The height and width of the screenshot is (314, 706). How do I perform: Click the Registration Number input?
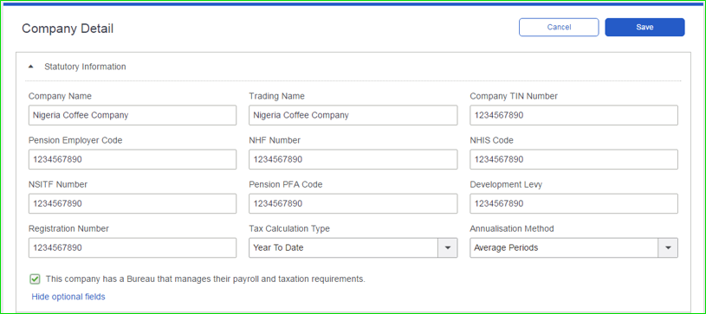coord(133,248)
